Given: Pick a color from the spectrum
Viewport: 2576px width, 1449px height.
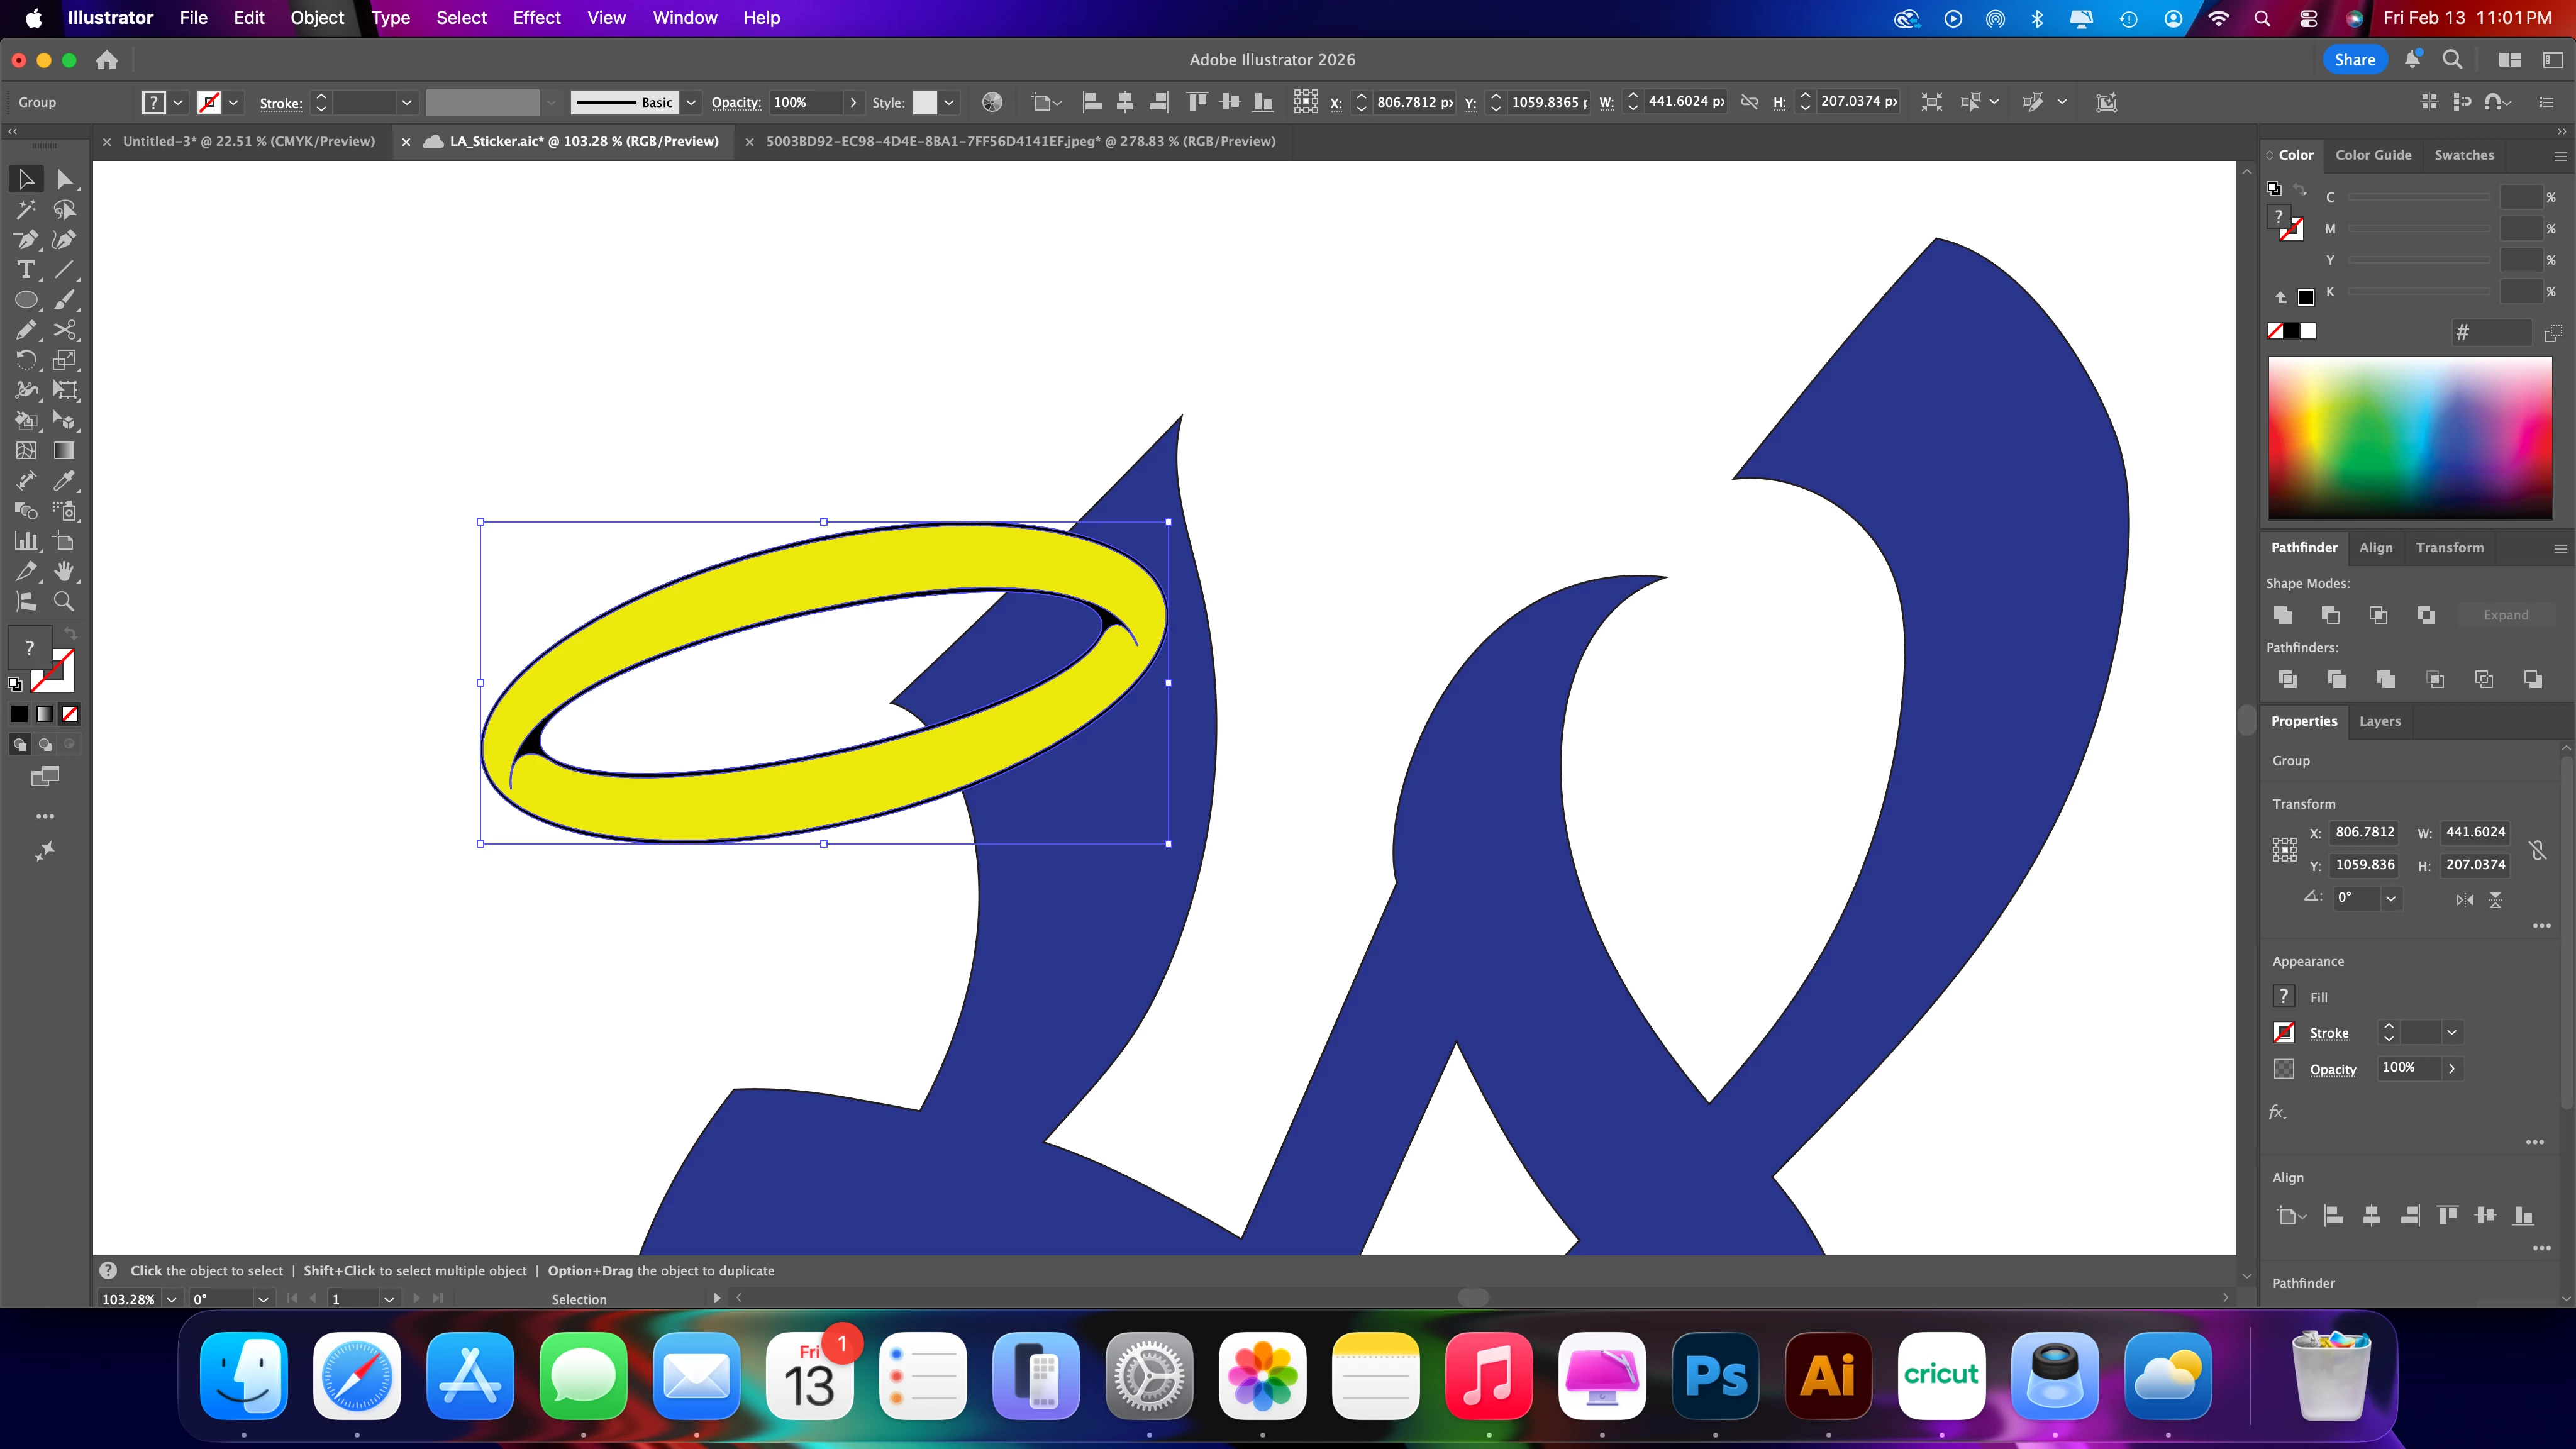Looking at the screenshot, I should tap(2410, 438).
